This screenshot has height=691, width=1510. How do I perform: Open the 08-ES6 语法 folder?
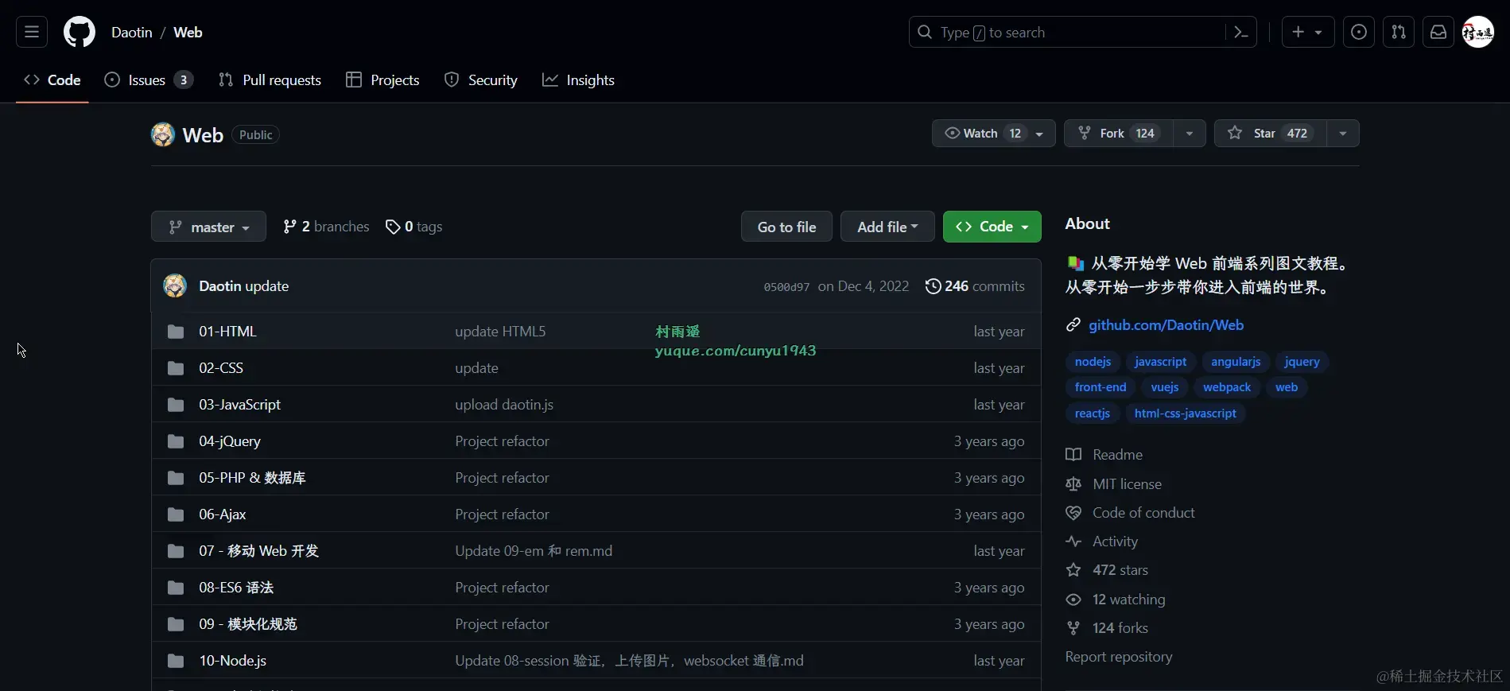236,588
